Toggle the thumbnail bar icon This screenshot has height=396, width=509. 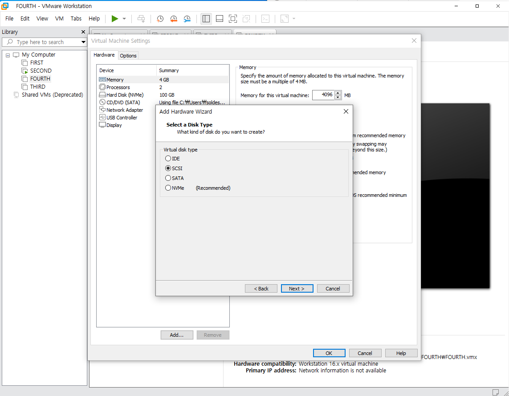pyautogui.click(x=220, y=19)
